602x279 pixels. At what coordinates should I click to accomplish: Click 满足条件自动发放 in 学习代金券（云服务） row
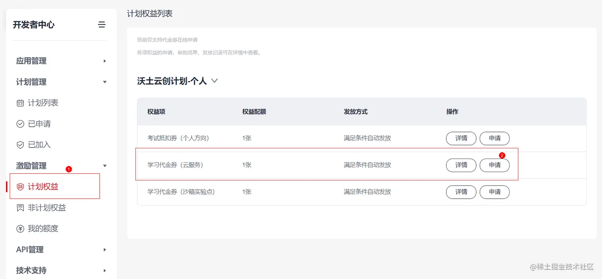point(367,165)
